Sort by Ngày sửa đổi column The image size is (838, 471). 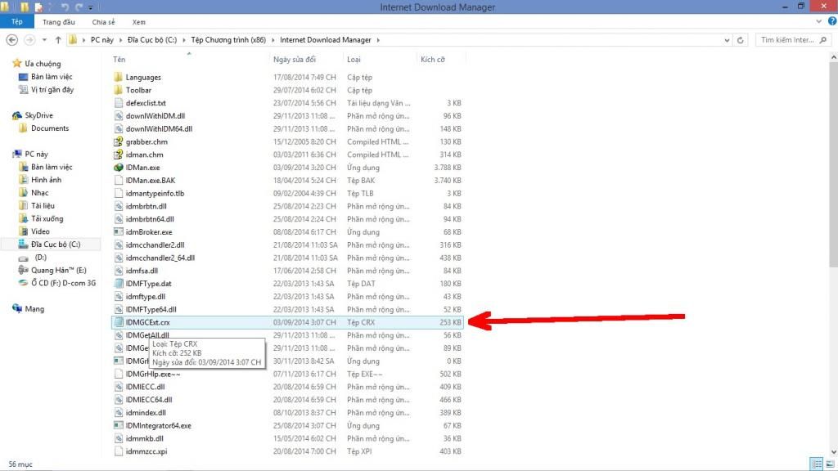click(295, 59)
